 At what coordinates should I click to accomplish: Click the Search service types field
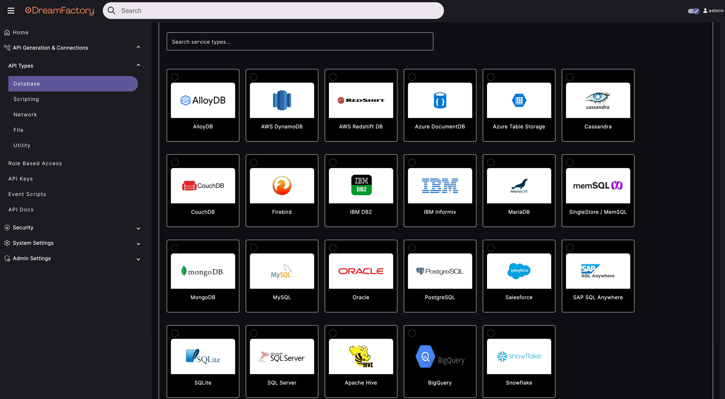(300, 42)
